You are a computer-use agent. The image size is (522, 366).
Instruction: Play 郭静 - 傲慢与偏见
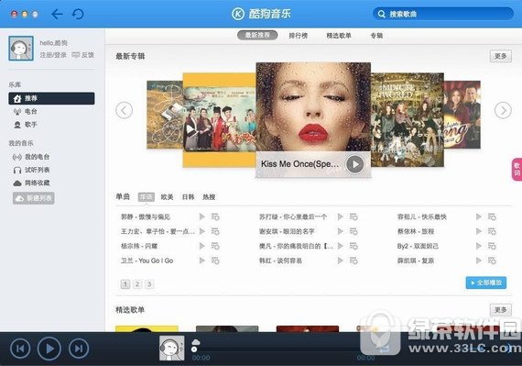(201, 217)
